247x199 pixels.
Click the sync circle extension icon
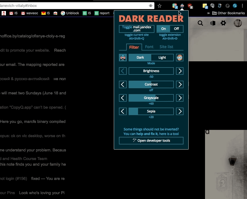227,6
